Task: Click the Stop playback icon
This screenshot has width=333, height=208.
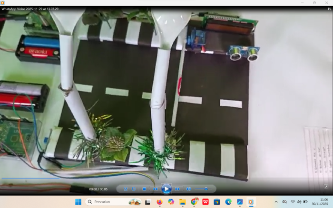Action: click(x=144, y=189)
